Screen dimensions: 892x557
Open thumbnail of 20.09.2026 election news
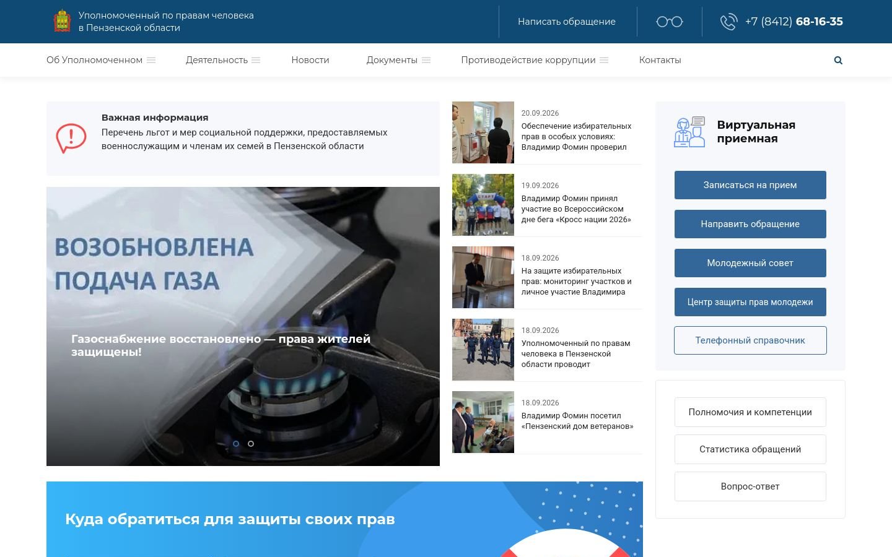point(483,132)
